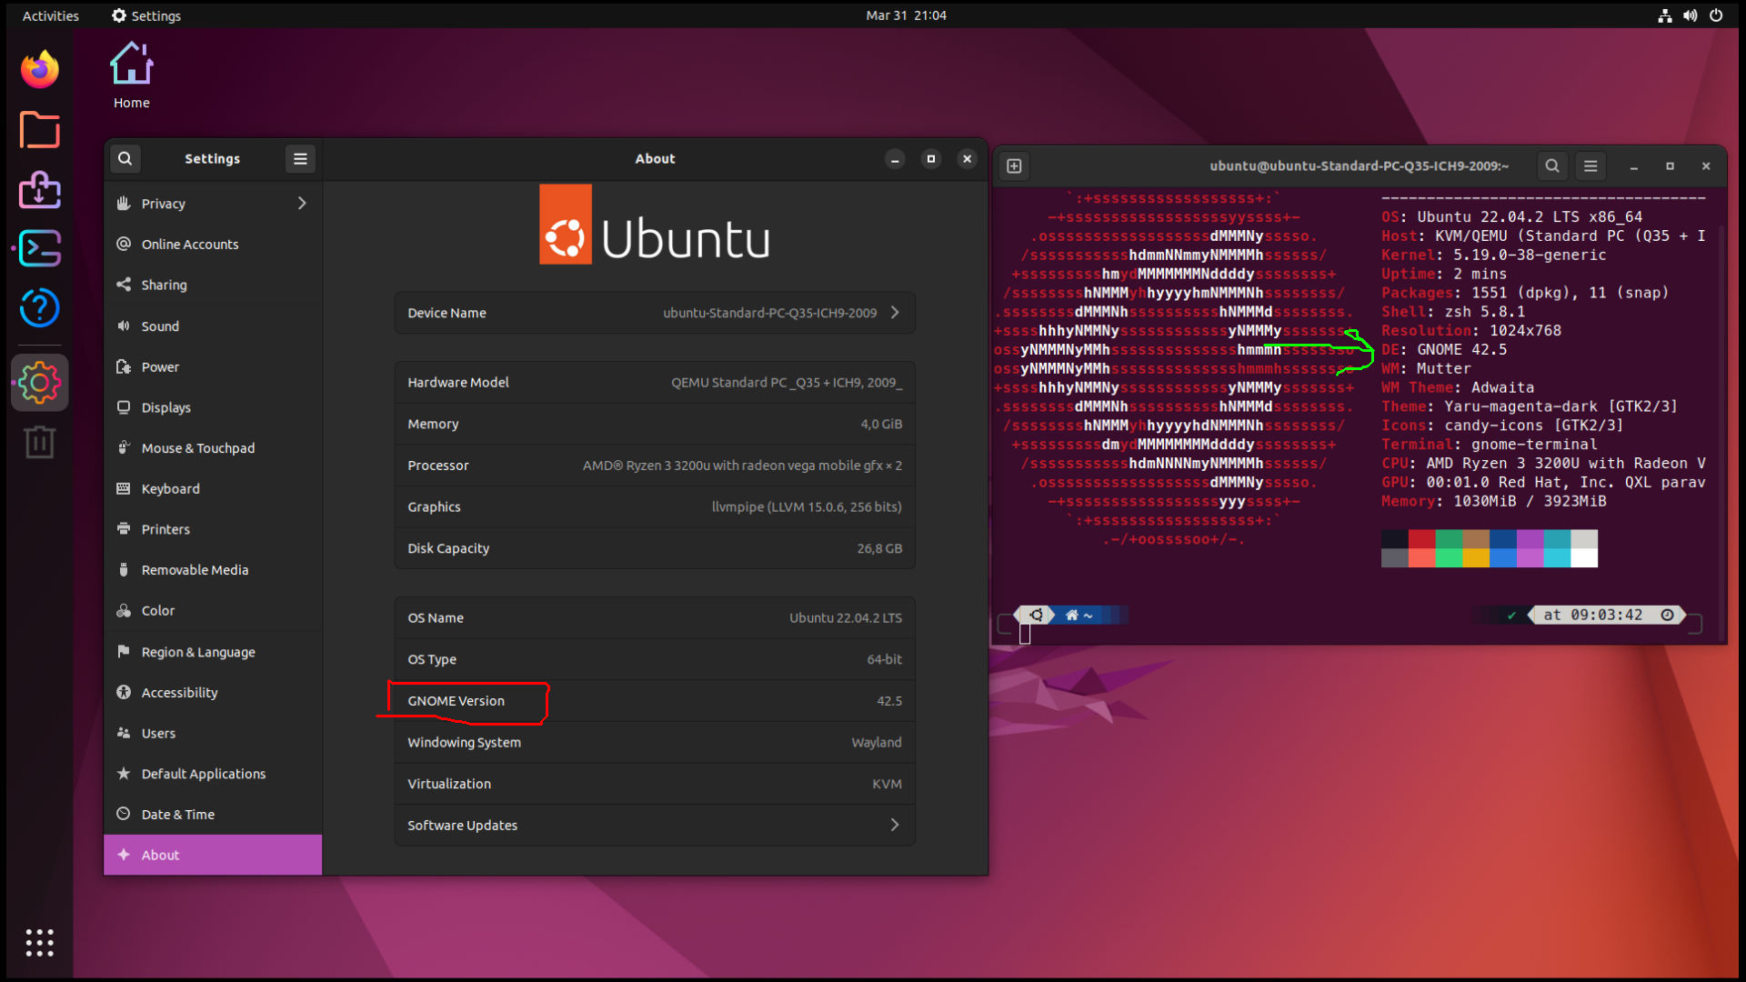Open the Help dock icon
Viewport: 1746px width, 982px height.
[39, 308]
